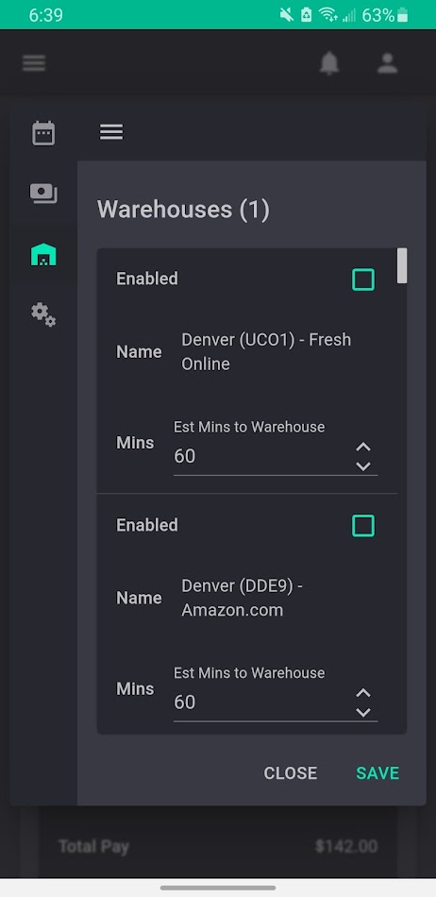Enable the Denver (UCO1) Fresh Online warehouse

click(x=362, y=279)
